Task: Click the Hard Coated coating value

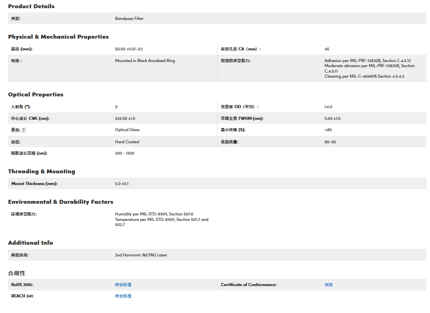Action: pos(127,142)
